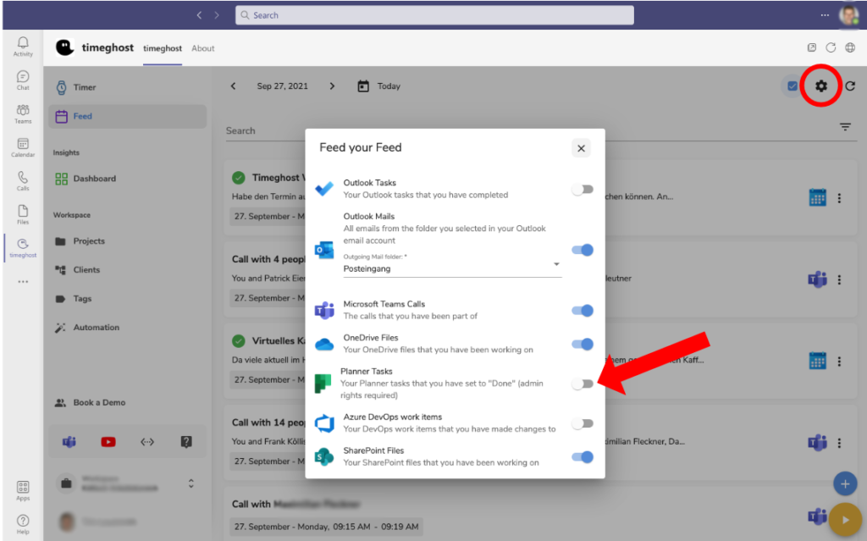Click the Today button

pos(379,86)
